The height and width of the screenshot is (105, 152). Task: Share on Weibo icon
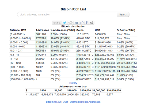(92, 23)
